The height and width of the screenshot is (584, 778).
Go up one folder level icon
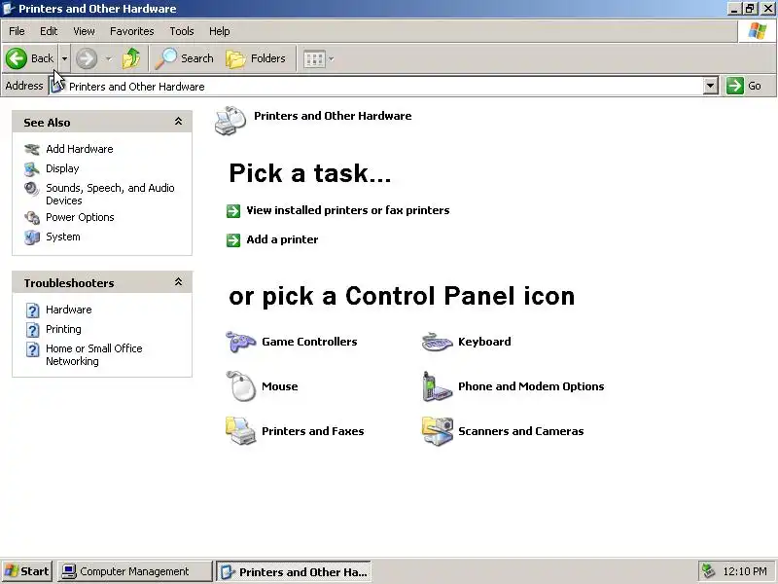(x=131, y=58)
